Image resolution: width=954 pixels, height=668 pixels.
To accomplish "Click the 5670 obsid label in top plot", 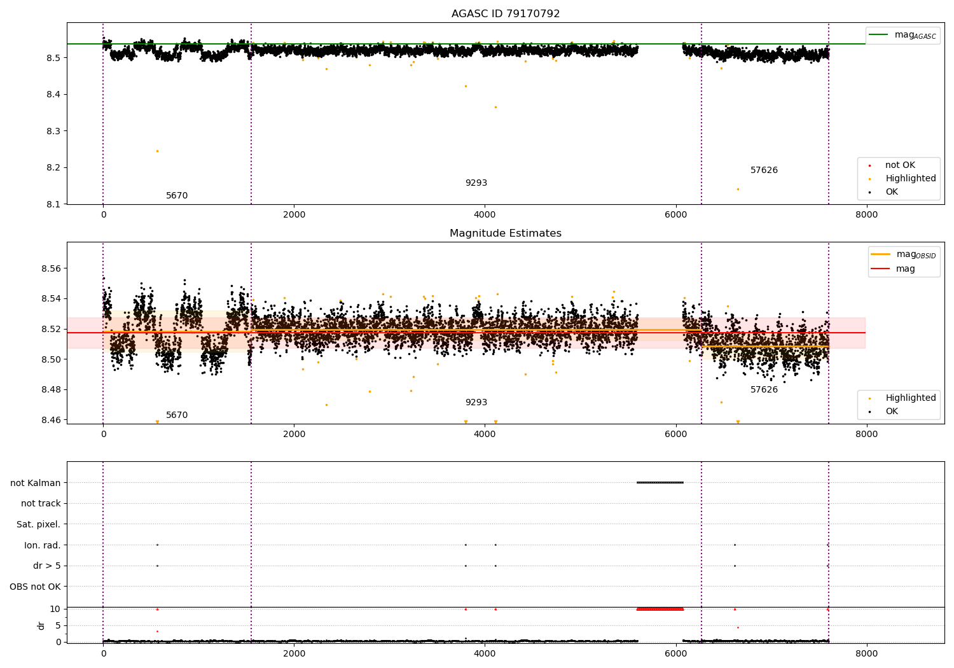I will (x=177, y=196).
